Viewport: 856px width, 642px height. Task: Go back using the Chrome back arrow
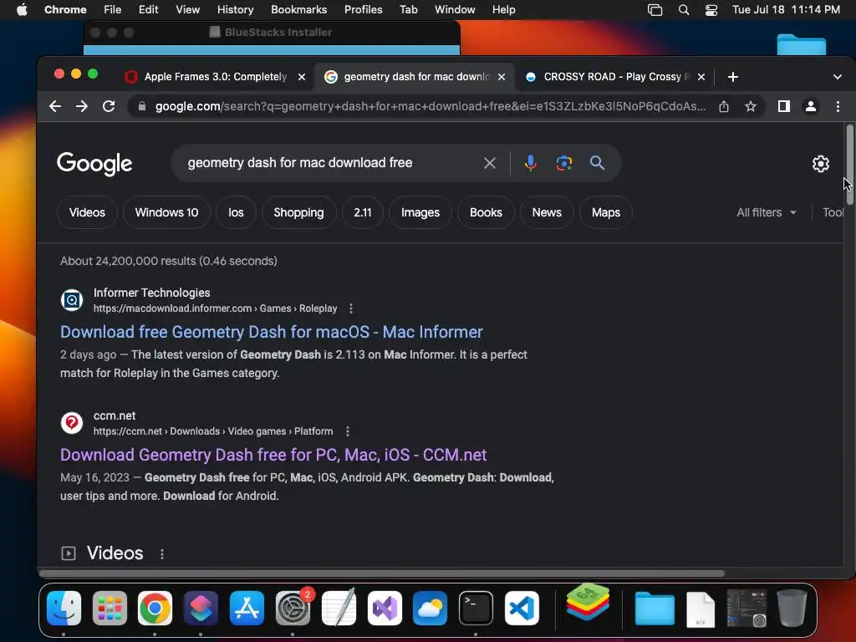(55, 106)
